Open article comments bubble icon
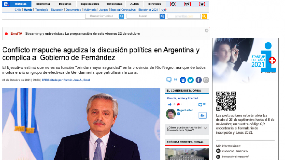The width and height of the screenshot is (285, 160). (x=169, y=80)
